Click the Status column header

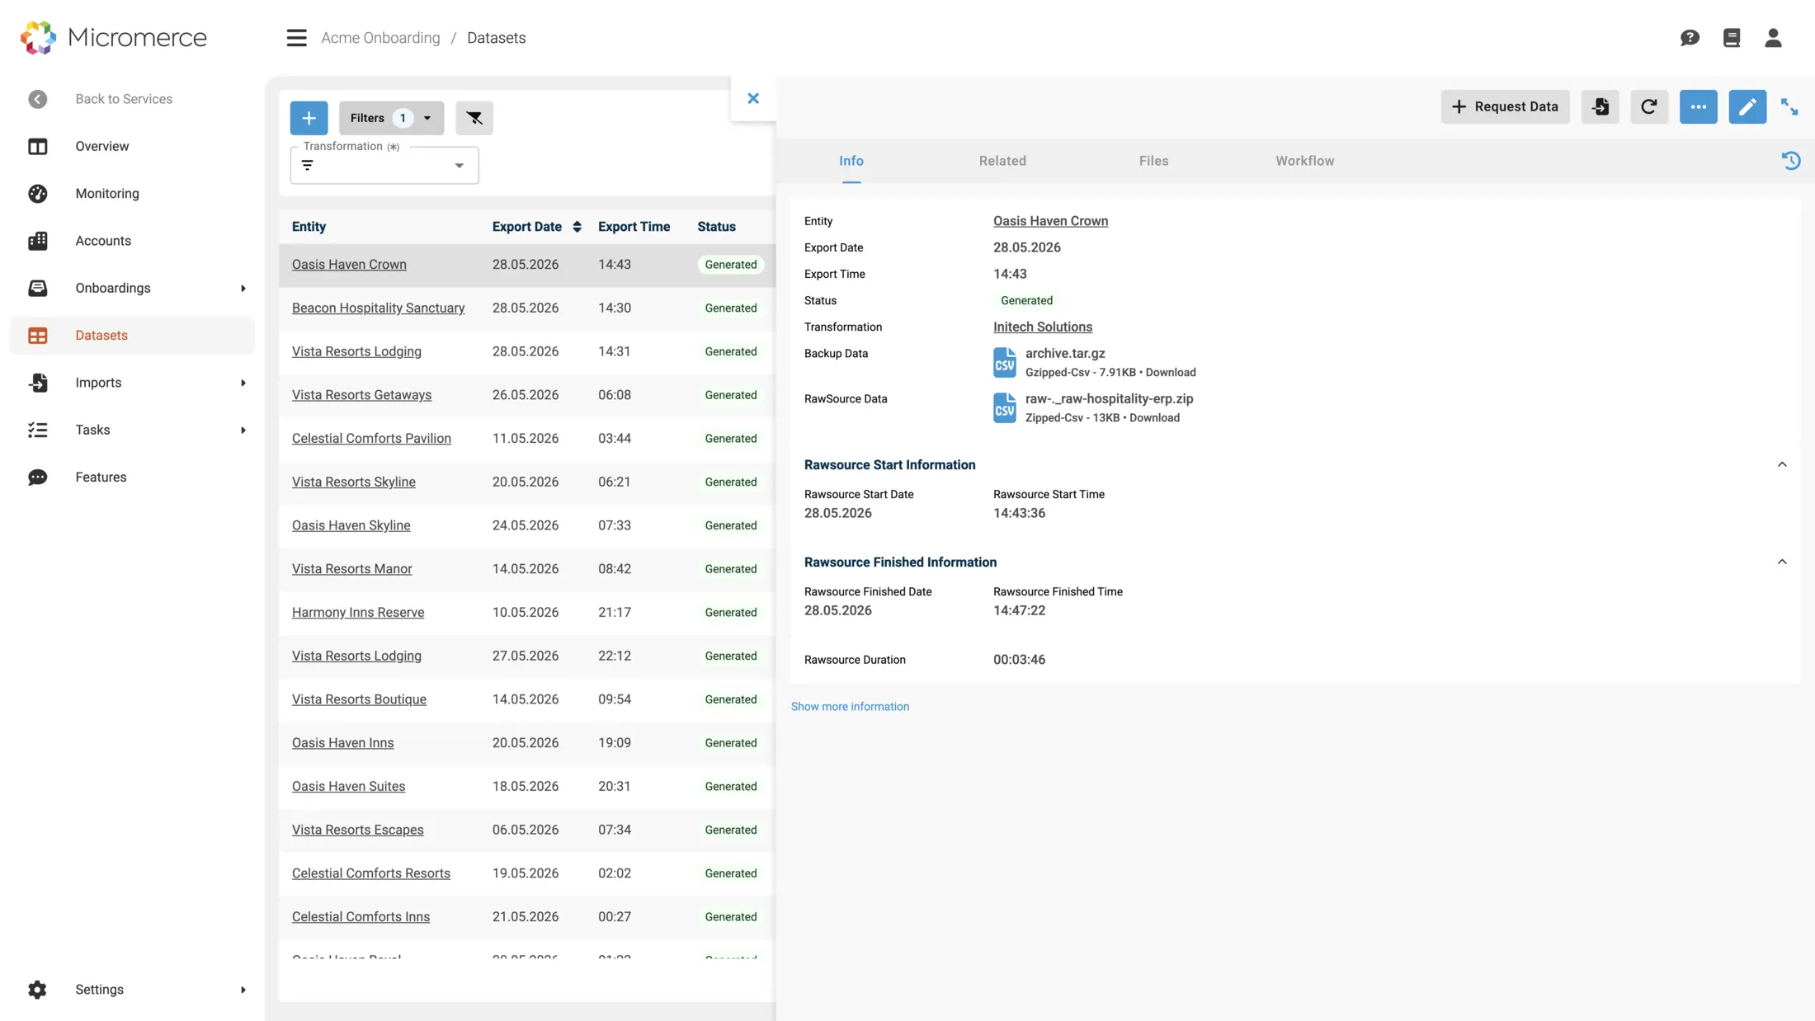(x=716, y=227)
